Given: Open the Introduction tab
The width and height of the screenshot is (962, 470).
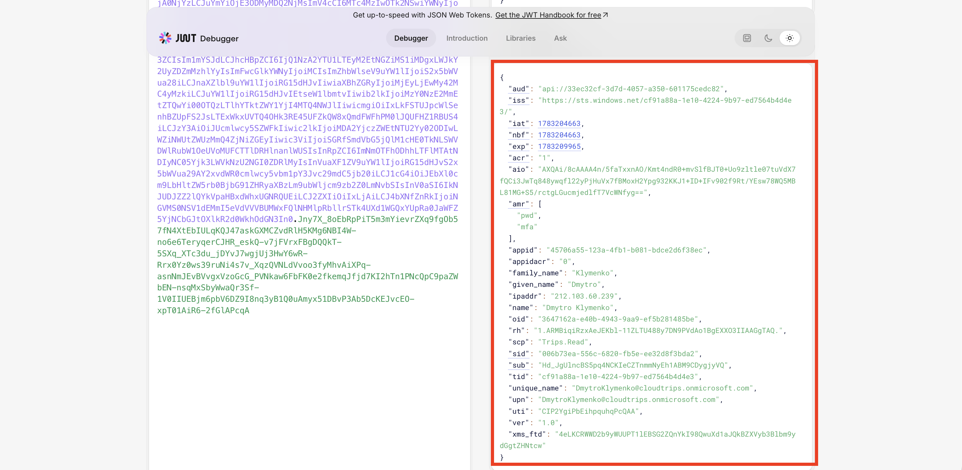Looking at the screenshot, I should click(x=467, y=38).
